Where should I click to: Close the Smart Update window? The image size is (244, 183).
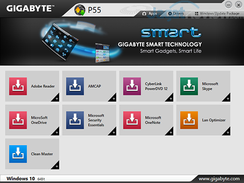click(239, 5)
